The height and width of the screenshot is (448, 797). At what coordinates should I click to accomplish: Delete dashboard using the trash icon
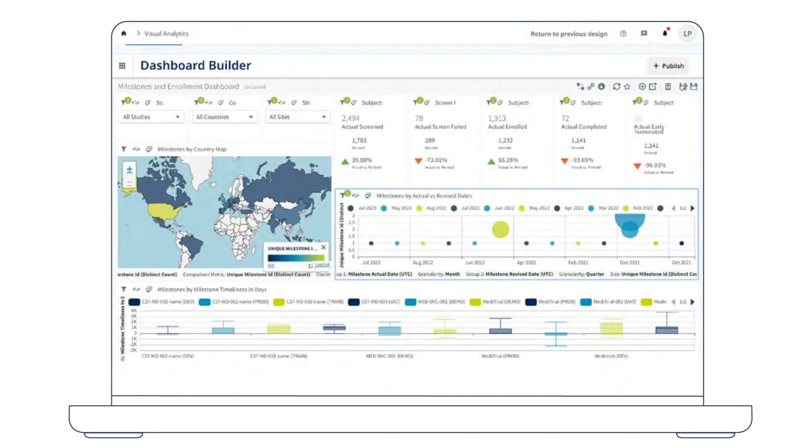point(668,87)
